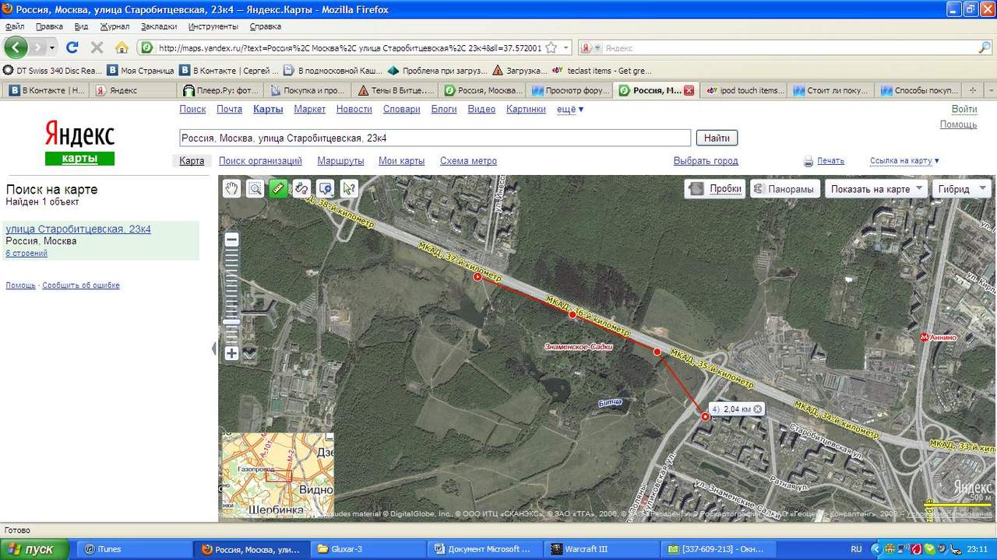Viewport: 997px width, 560px height.
Task: Open the back/forward history dropdown
Action: (52, 47)
